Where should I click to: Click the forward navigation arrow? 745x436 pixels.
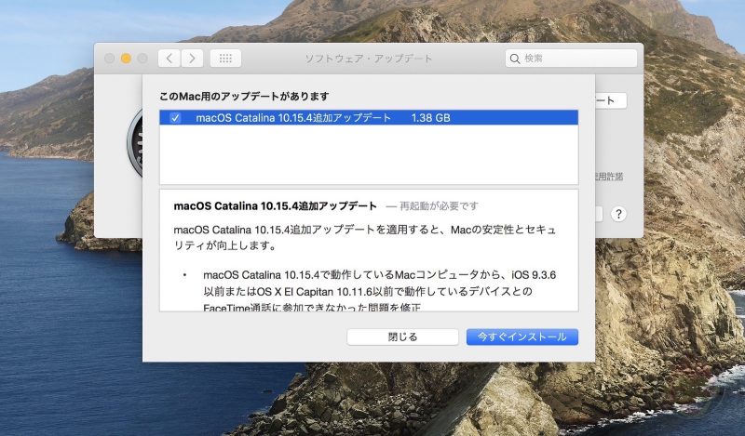coord(192,59)
